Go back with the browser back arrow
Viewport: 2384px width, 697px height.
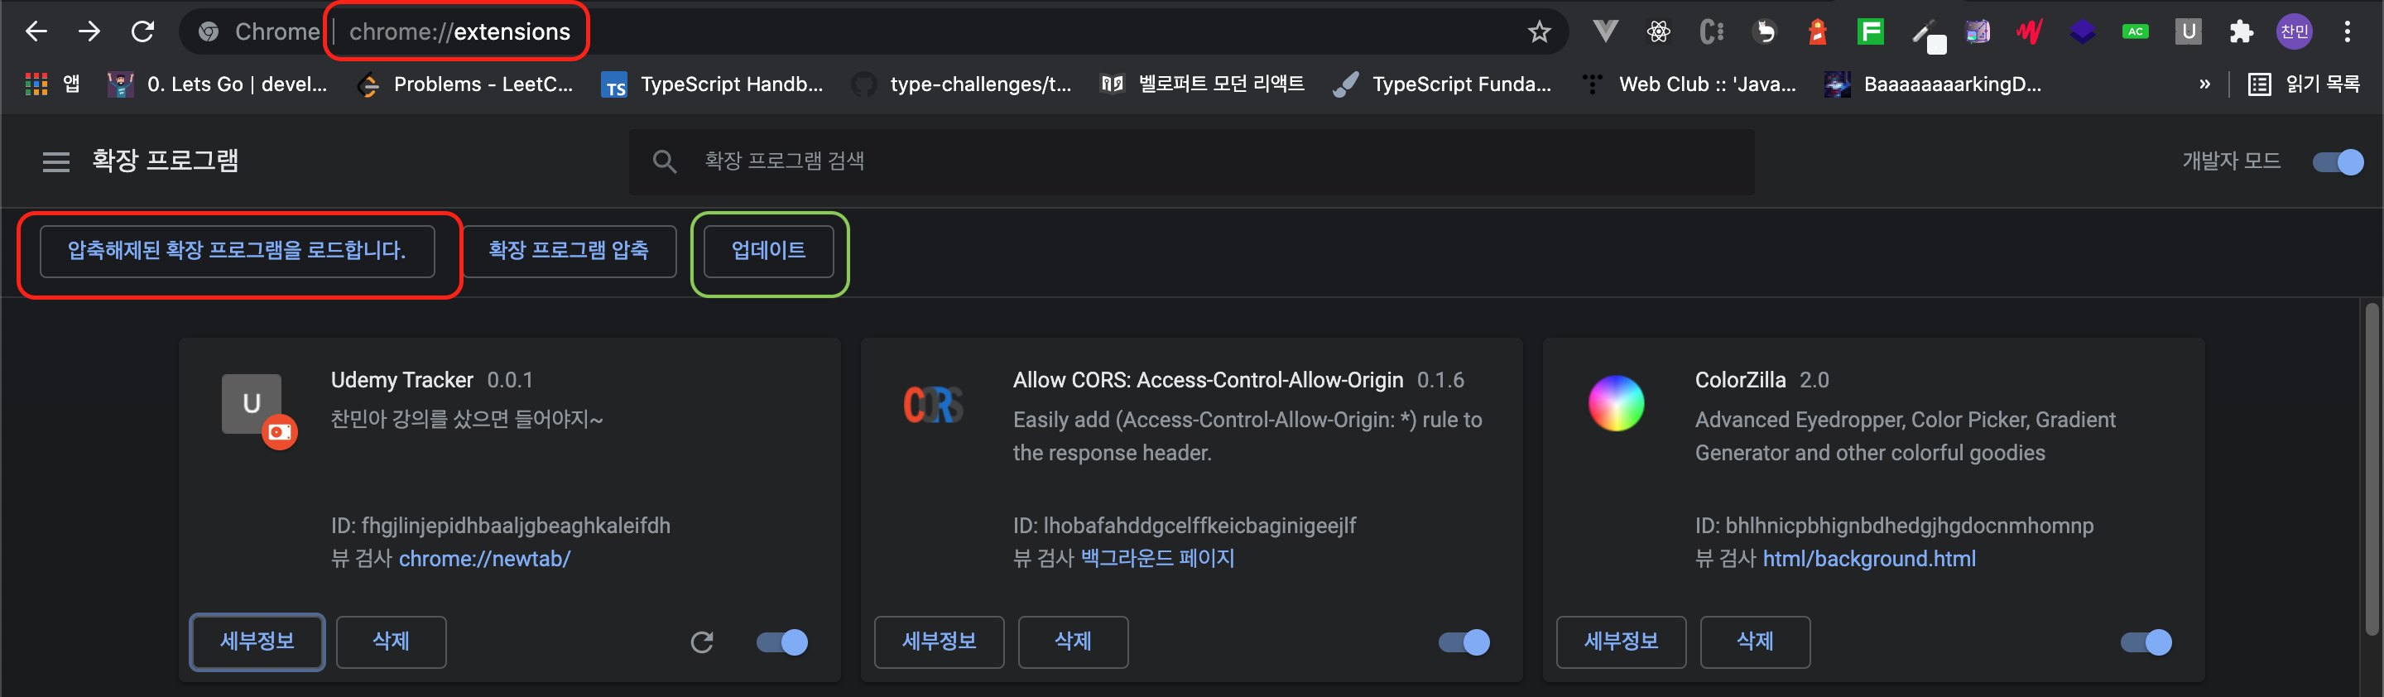tap(36, 31)
